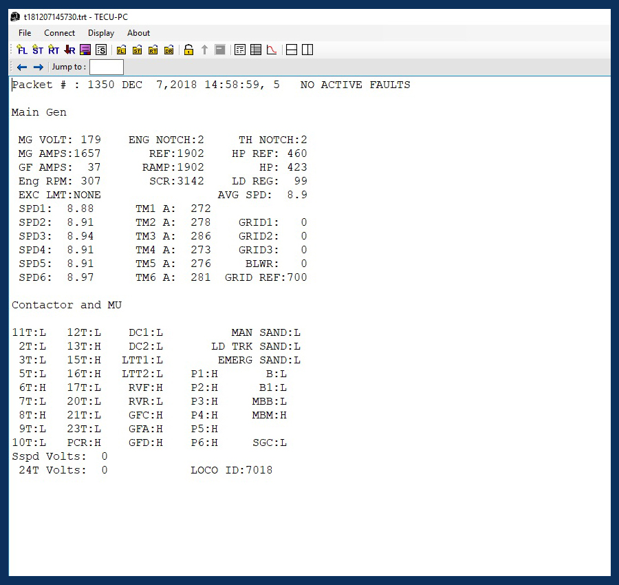Click the 'RVF:H' contactor status
Viewport: 619px width, 585px height.
pos(146,388)
